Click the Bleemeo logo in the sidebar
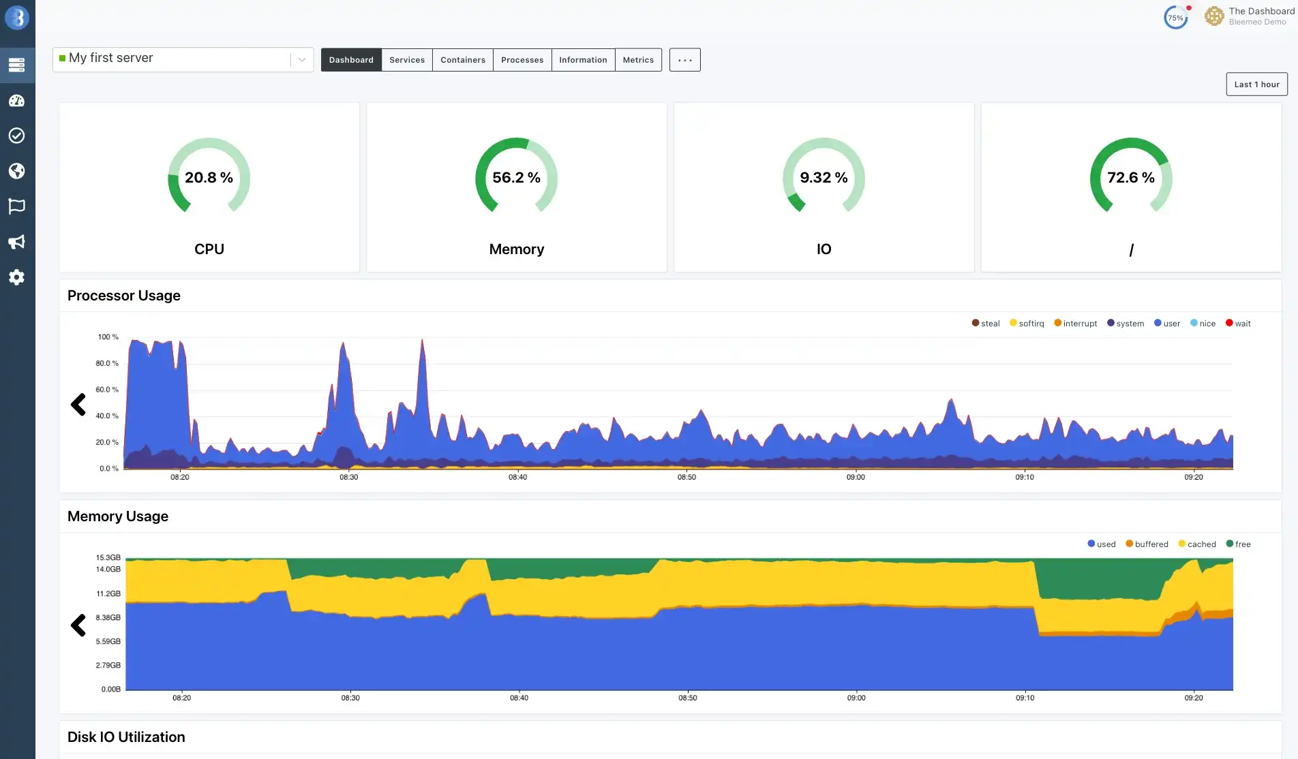Viewport: 1298px width, 759px height. (x=17, y=18)
